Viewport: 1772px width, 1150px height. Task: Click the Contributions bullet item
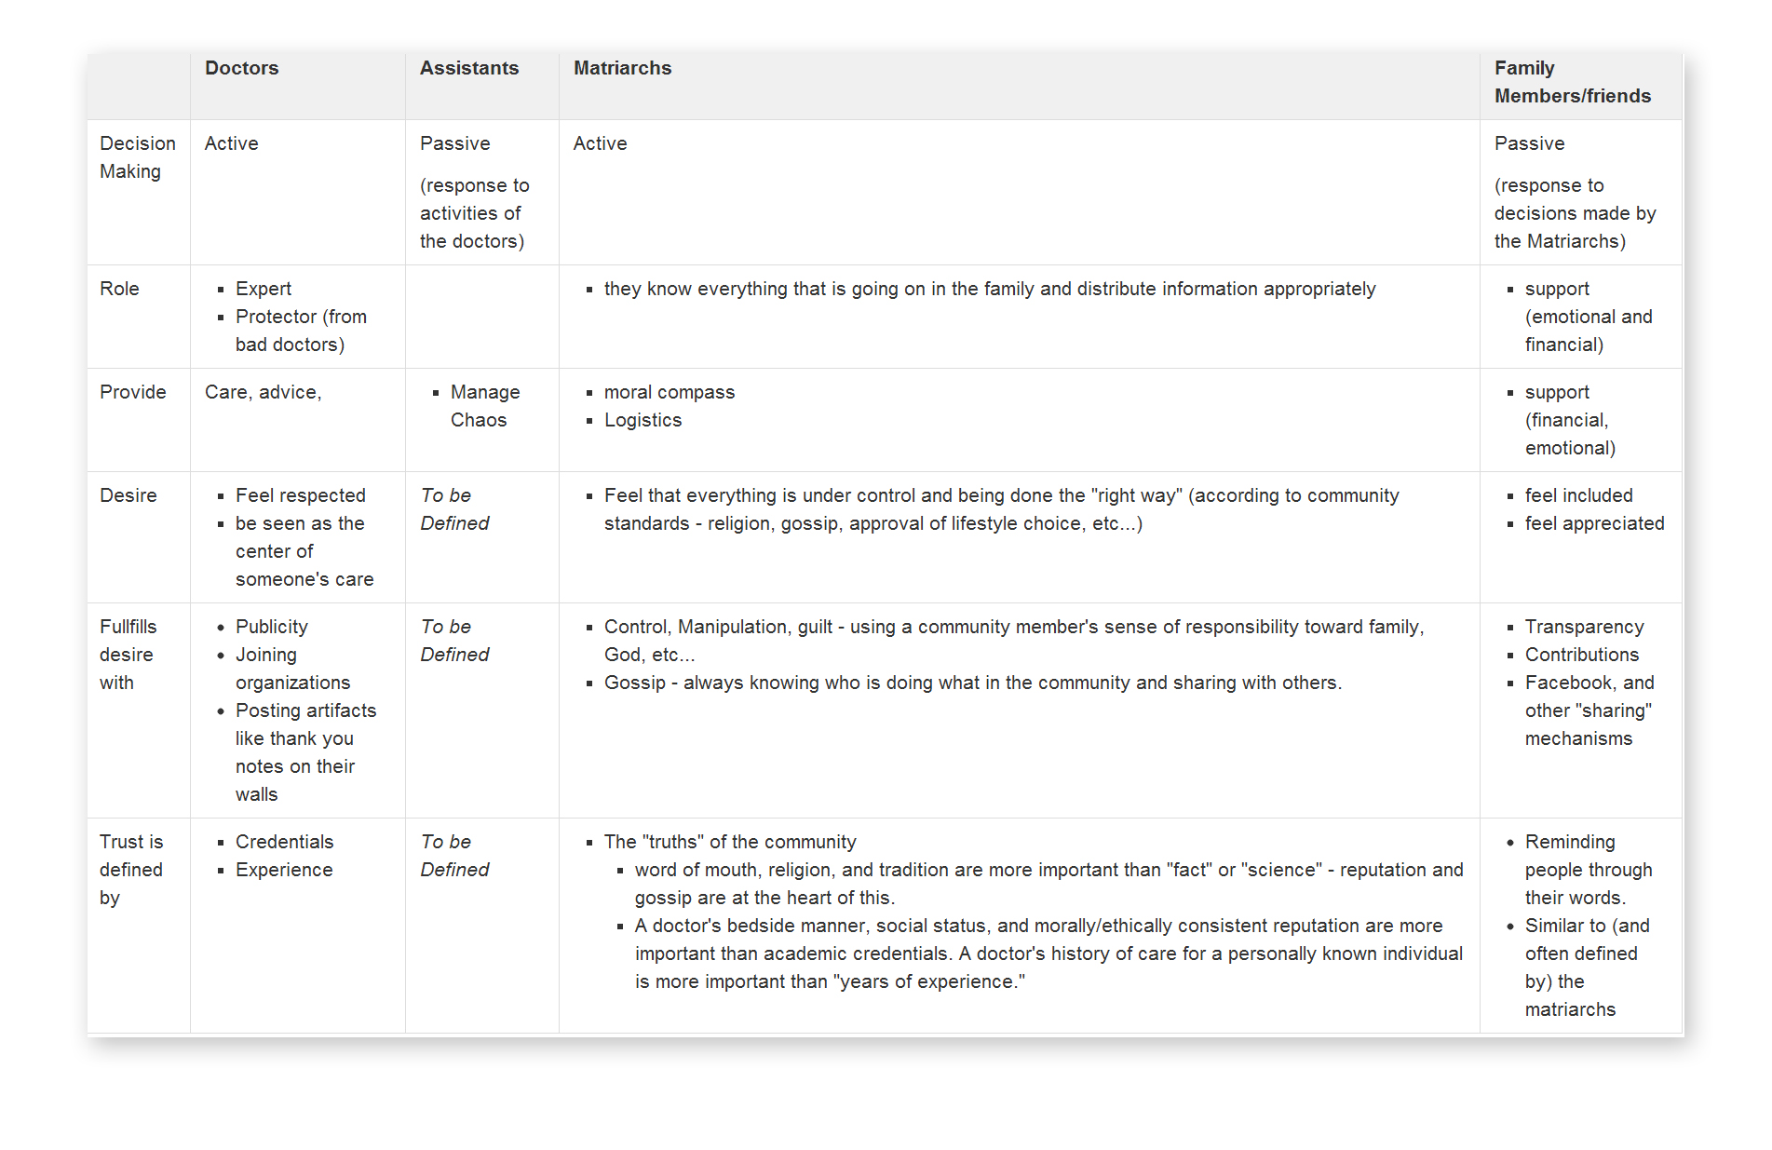(1581, 655)
